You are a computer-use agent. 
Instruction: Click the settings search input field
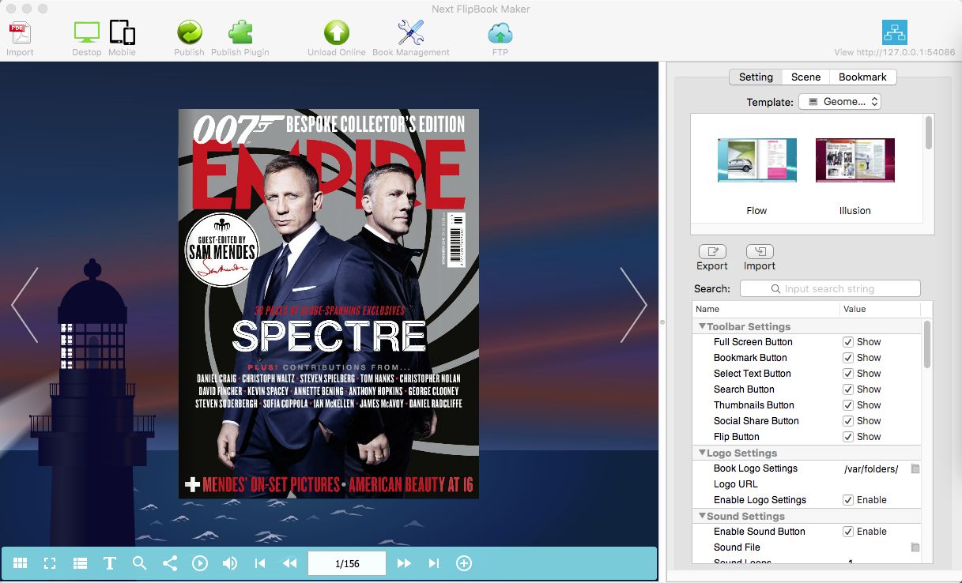click(830, 288)
